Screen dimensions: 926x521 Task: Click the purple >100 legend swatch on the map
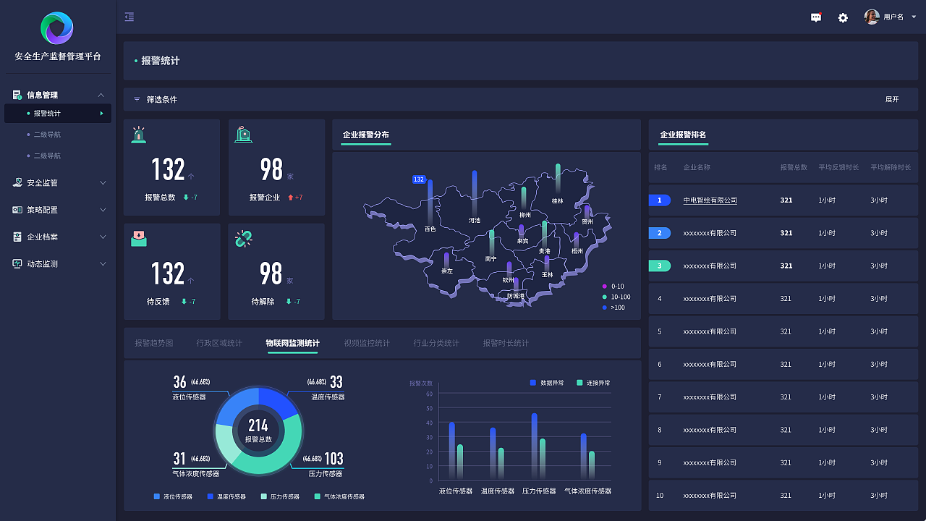click(x=604, y=307)
